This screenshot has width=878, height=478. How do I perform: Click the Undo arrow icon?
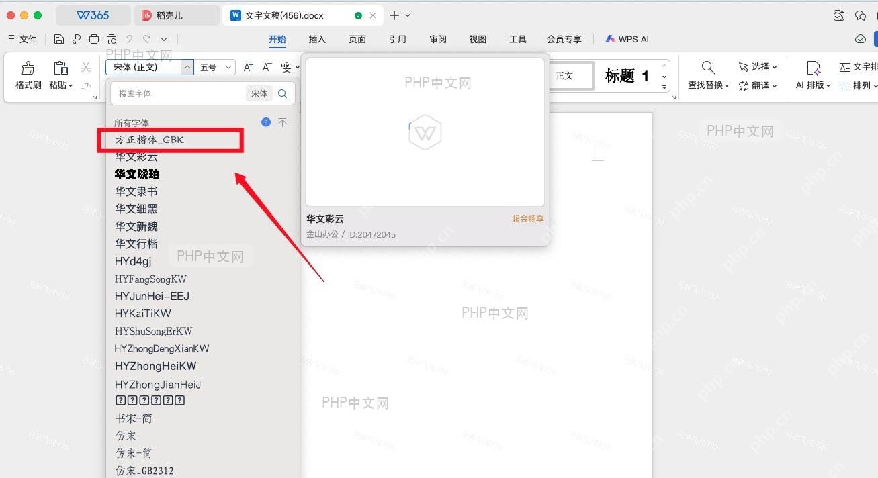(x=129, y=39)
